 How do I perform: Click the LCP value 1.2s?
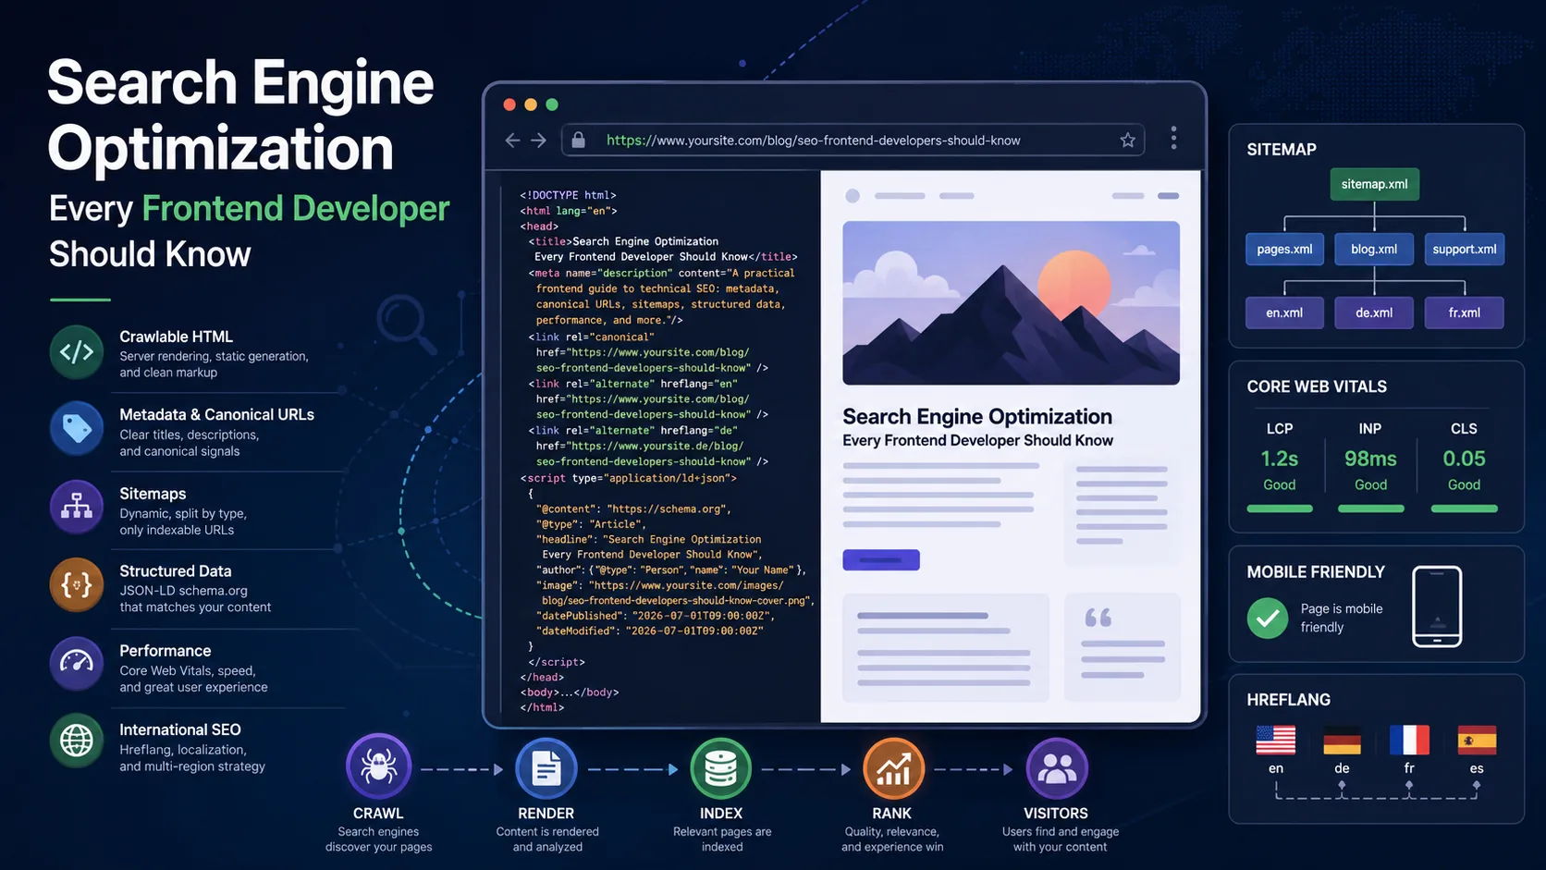(1280, 459)
